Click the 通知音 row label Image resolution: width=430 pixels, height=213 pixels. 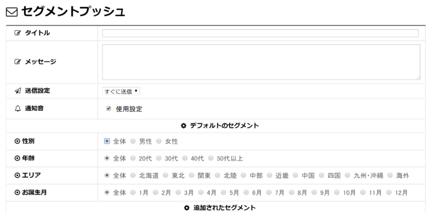point(34,108)
